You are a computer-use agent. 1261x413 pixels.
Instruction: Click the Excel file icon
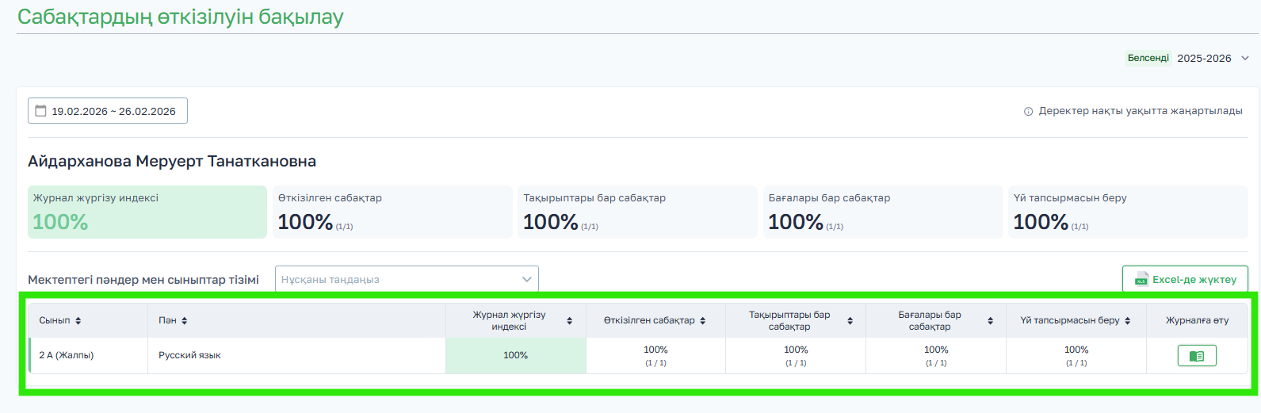[x=1141, y=280]
